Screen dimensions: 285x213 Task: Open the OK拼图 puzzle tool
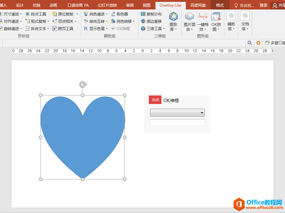(x=216, y=21)
